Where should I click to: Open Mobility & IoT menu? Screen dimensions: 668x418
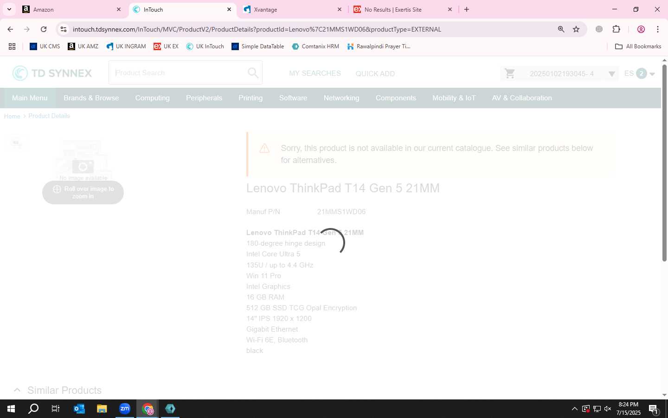454,98
